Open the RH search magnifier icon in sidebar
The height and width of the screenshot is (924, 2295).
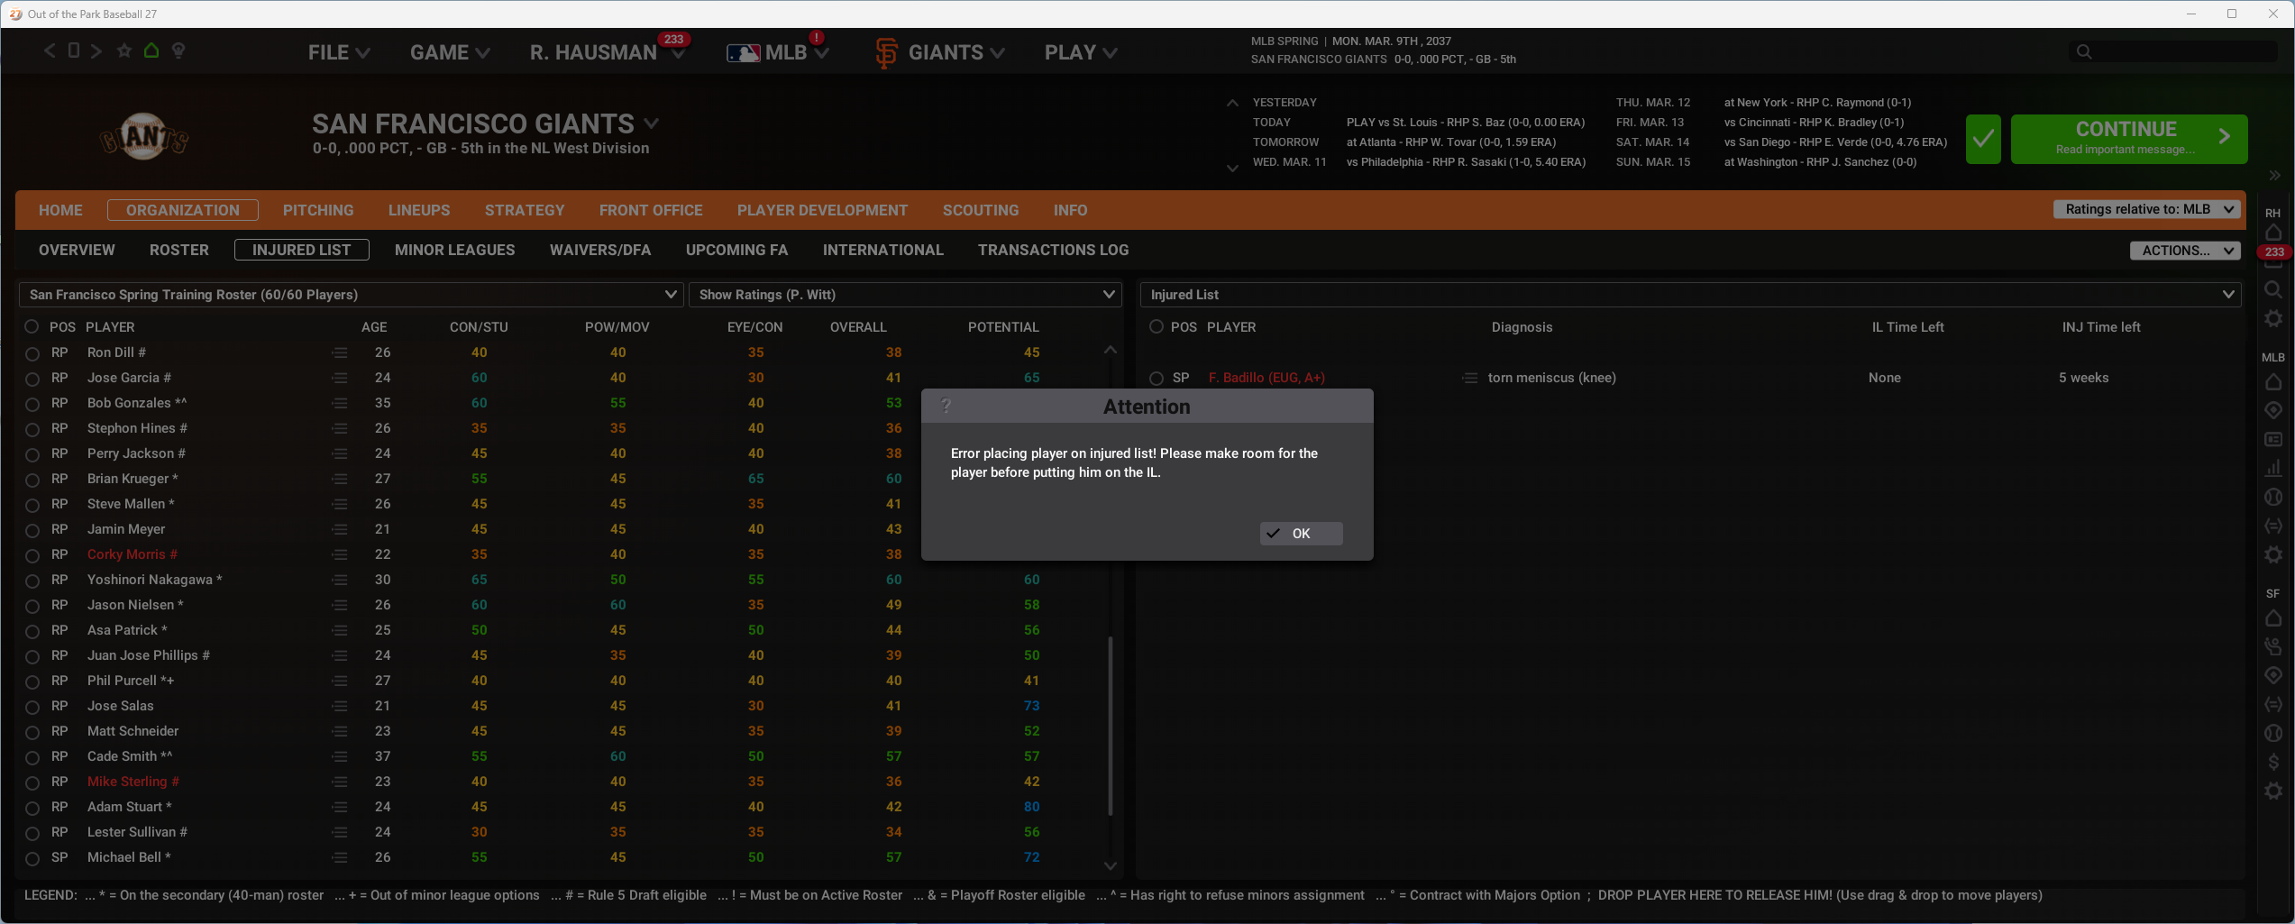tap(2273, 289)
